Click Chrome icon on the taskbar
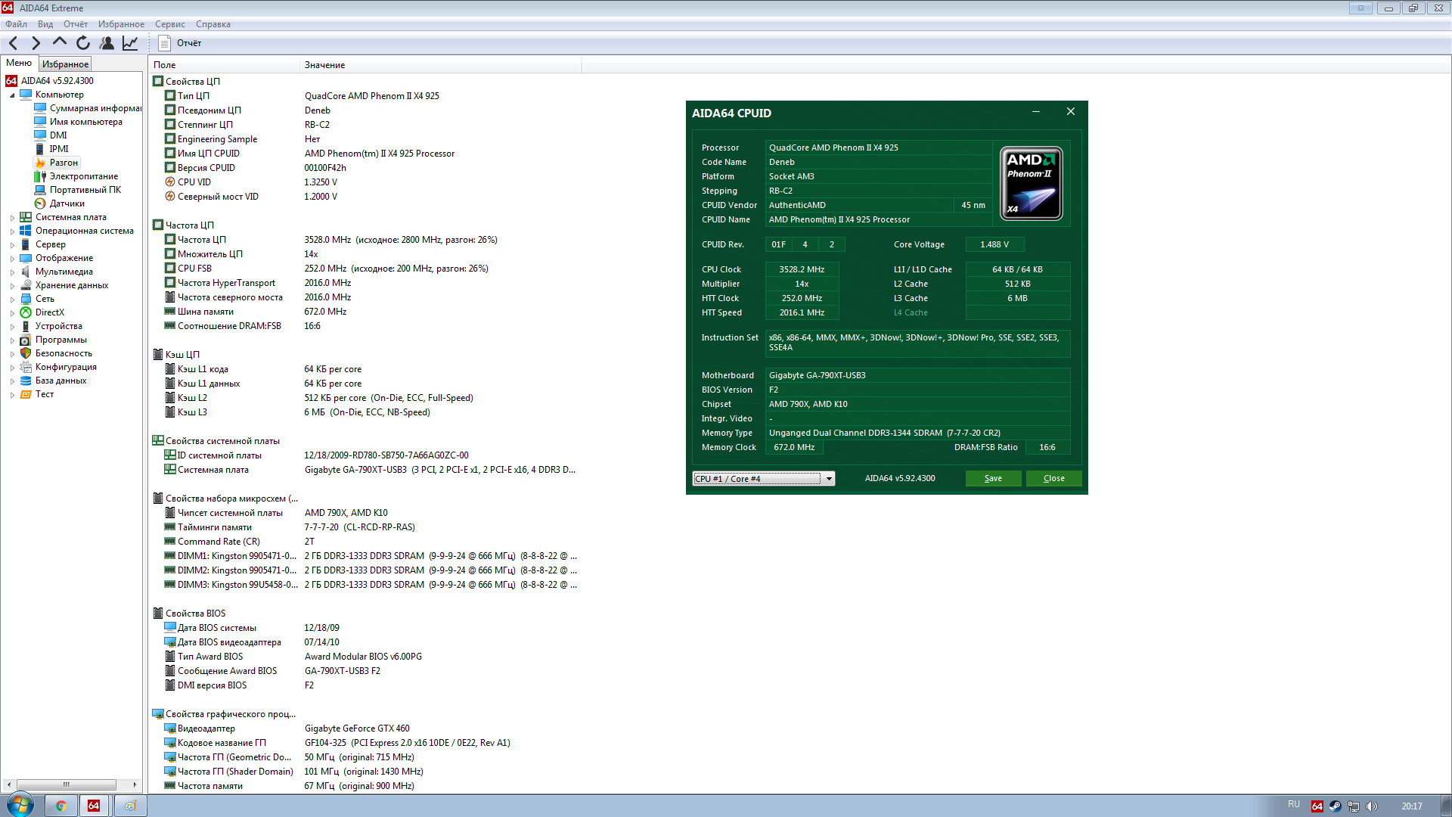 click(x=61, y=806)
